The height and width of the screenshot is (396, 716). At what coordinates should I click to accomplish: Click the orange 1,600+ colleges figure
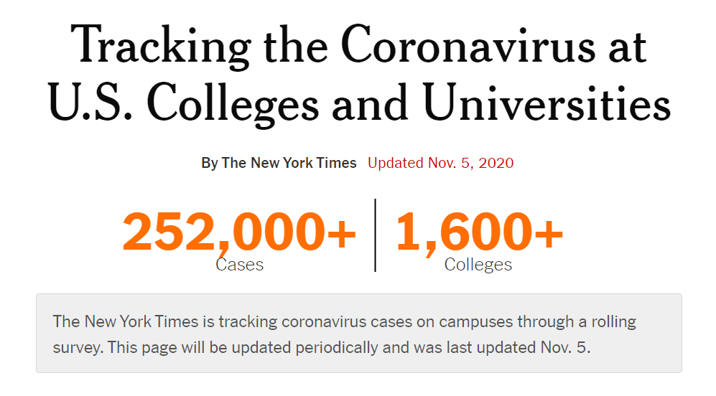pos(480,232)
